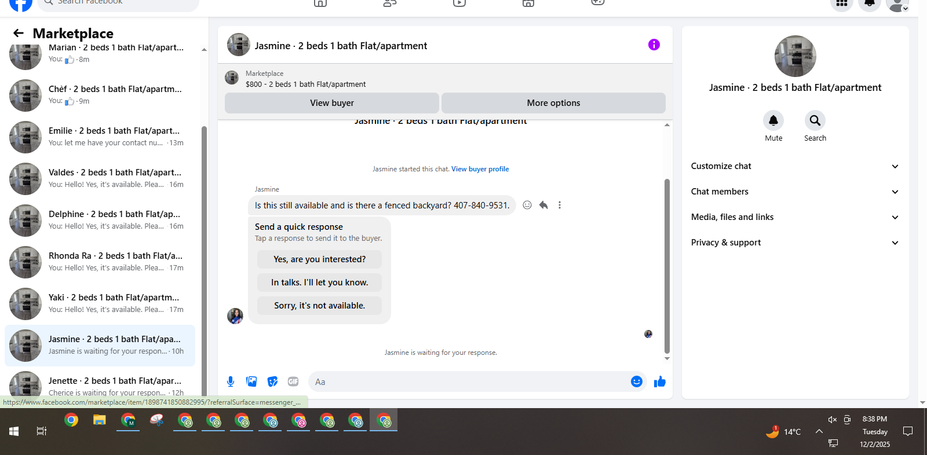Send a thumbs-up like

tap(660, 381)
